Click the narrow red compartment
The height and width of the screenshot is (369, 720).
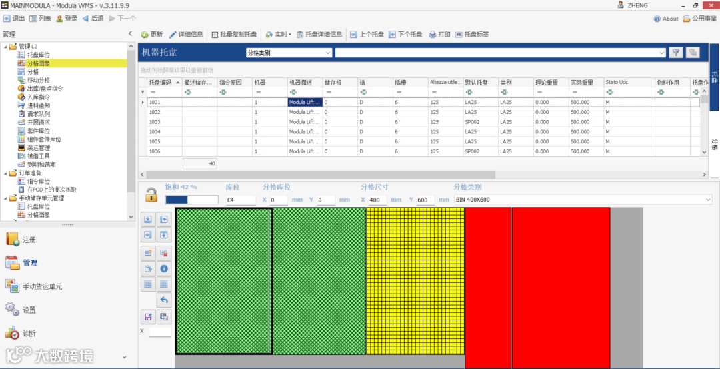pos(488,288)
